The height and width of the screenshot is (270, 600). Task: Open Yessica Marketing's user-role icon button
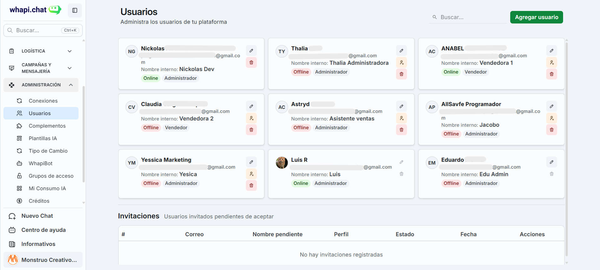click(251, 174)
